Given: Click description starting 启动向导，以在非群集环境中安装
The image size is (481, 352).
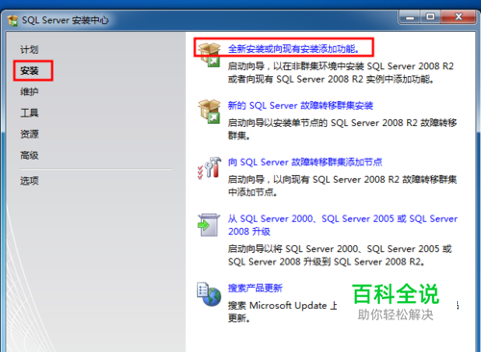Looking at the screenshot, I should click(341, 72).
